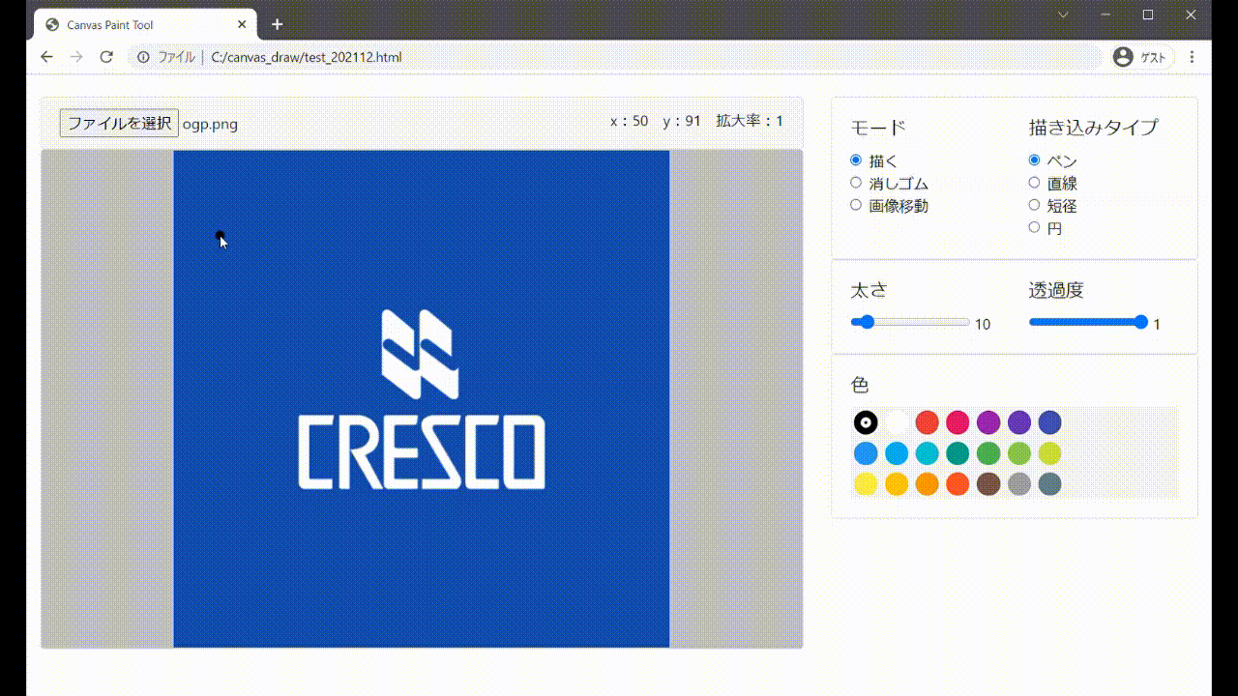This screenshot has height=696, width=1238.
Task: Click the browser back arrow
Action: [x=46, y=57]
